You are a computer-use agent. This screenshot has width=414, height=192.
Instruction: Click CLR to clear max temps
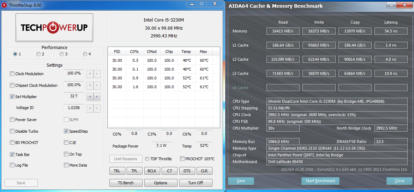[204, 171]
